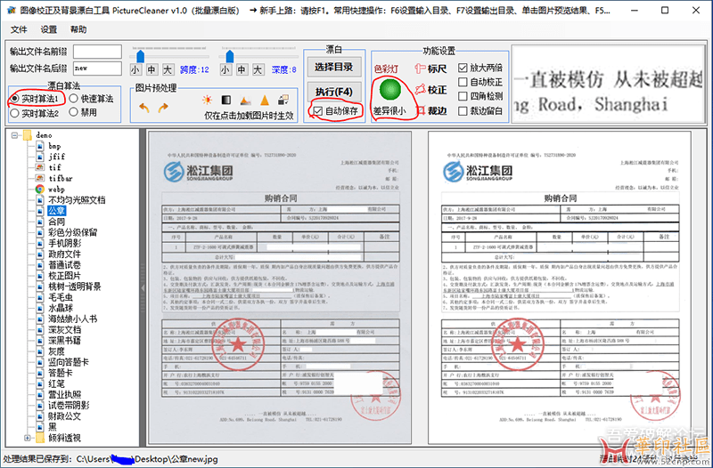Click the rotate-right arrow in 图片预处理

click(163, 108)
